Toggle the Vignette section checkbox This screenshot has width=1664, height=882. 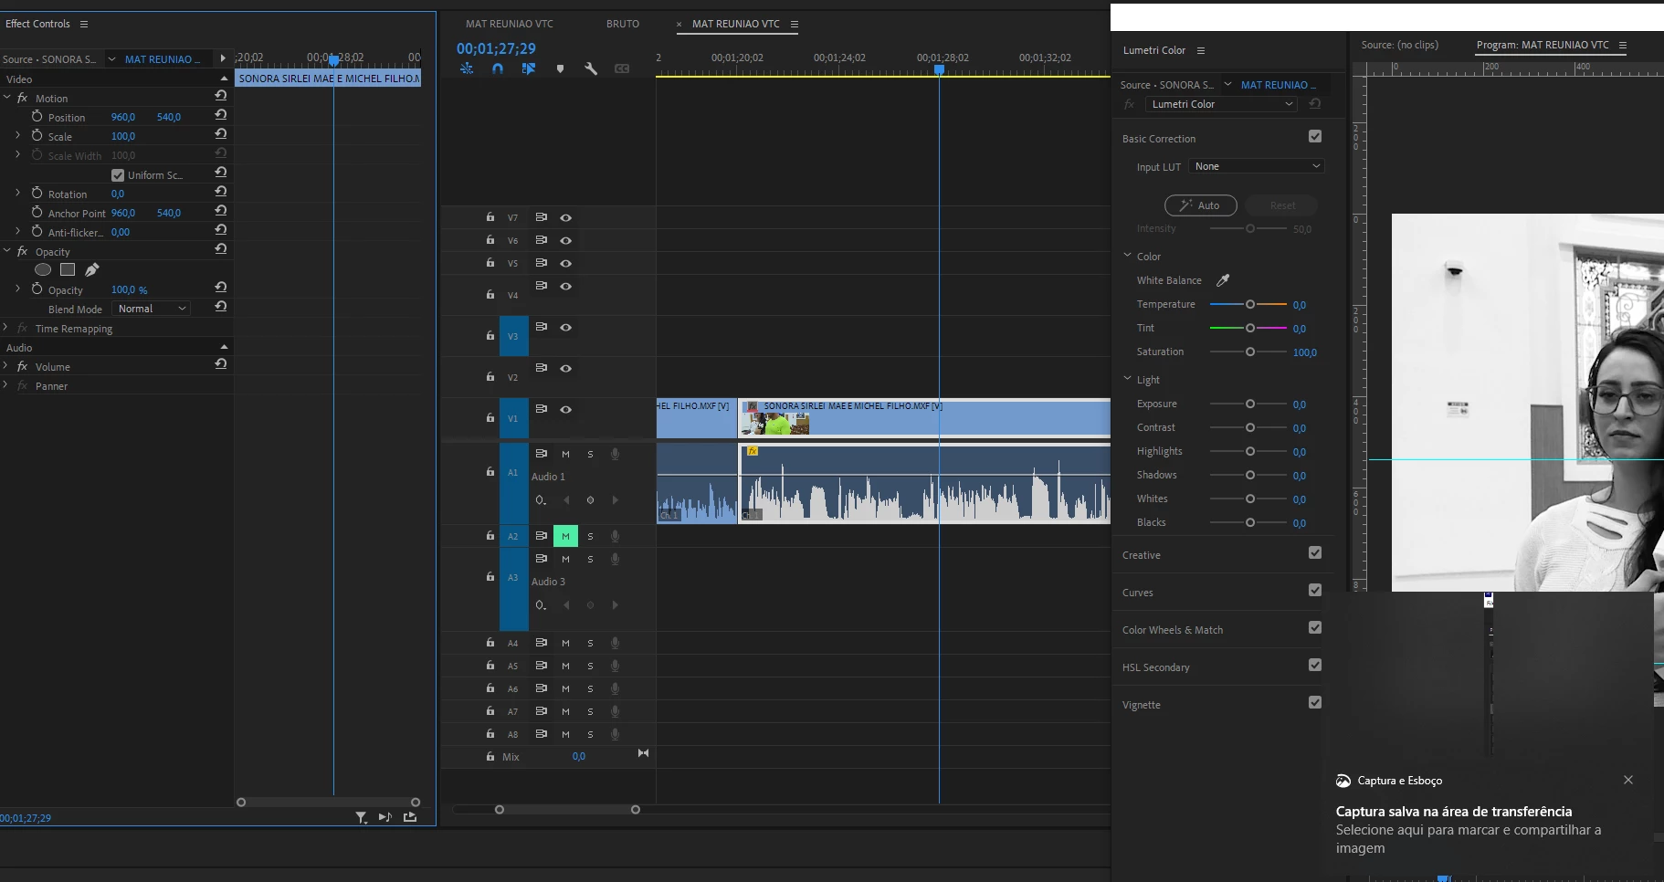point(1315,702)
